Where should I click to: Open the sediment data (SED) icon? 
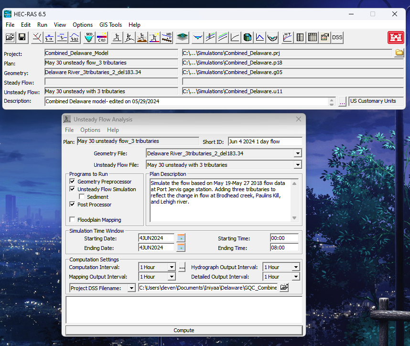(89, 37)
